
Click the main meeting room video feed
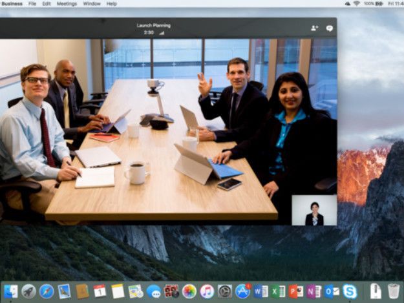click(x=168, y=132)
